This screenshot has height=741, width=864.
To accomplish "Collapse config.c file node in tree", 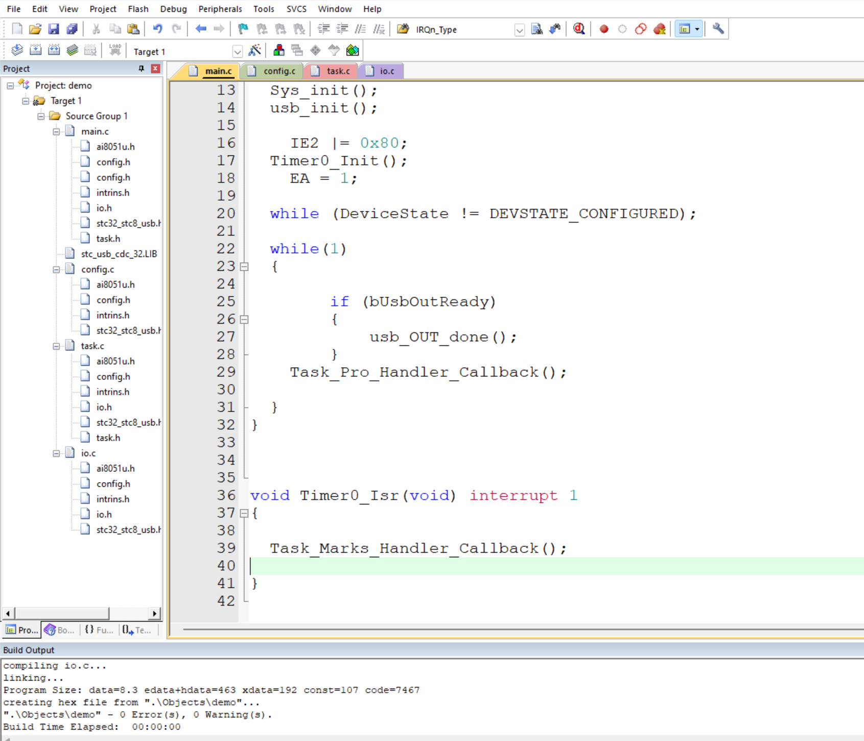I will point(56,269).
